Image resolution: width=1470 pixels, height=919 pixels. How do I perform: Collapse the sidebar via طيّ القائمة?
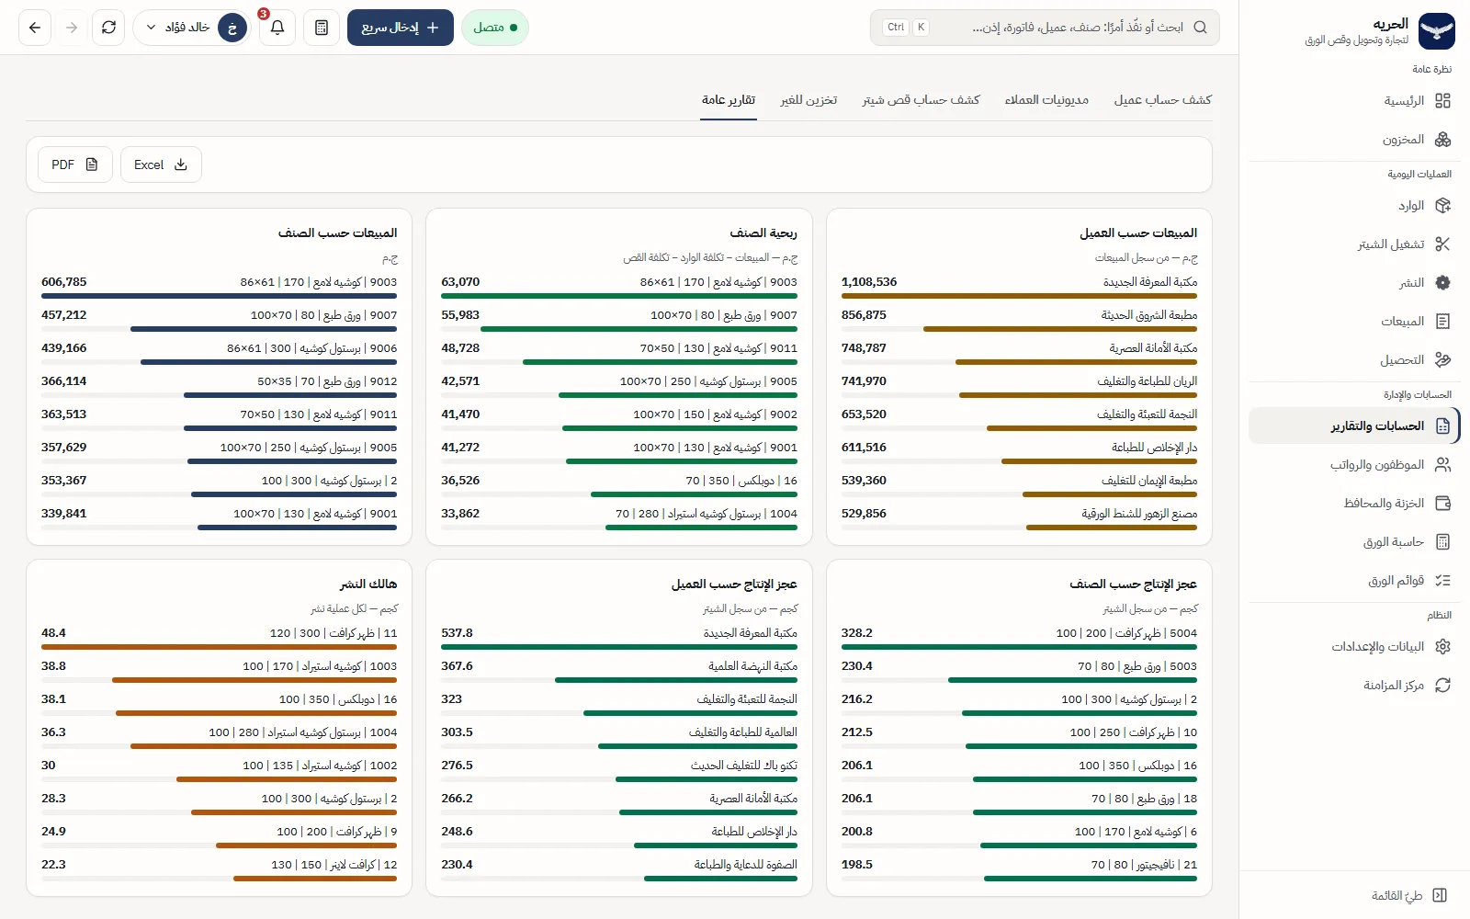pyautogui.click(x=1408, y=895)
